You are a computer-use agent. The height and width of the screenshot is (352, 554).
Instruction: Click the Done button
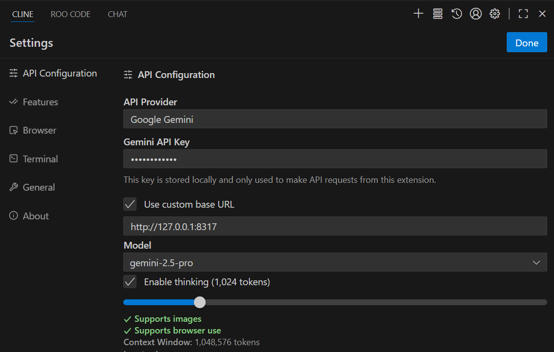527,42
